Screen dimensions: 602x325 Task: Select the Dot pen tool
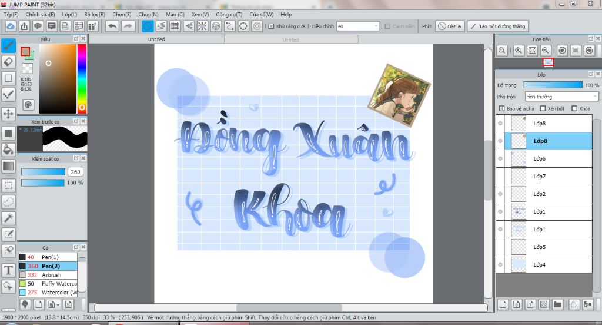(8, 94)
